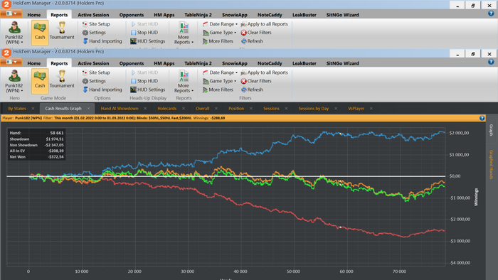Open Date Range filter in lower window

[220, 72]
